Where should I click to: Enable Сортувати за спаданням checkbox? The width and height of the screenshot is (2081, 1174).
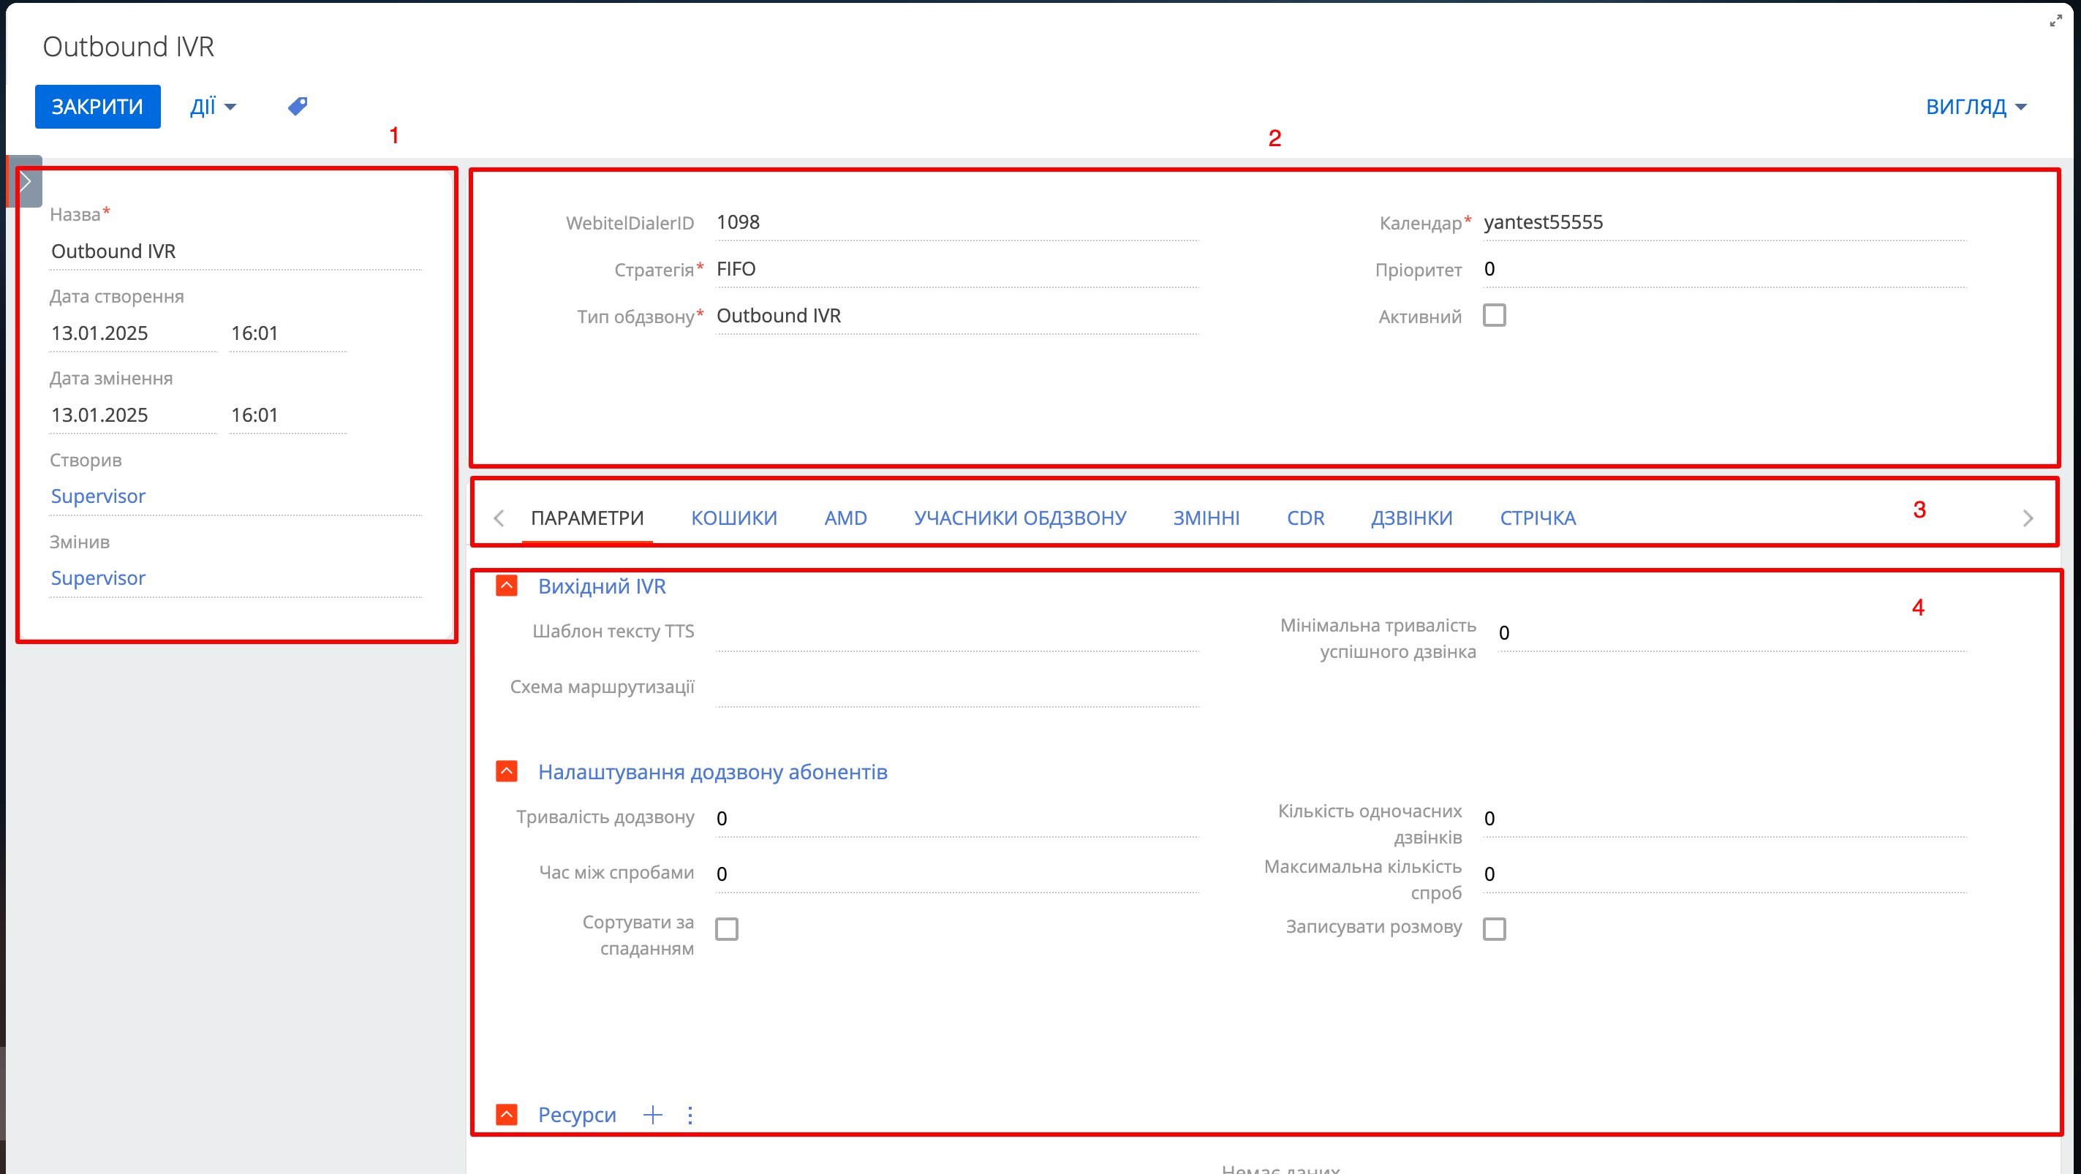(x=726, y=929)
